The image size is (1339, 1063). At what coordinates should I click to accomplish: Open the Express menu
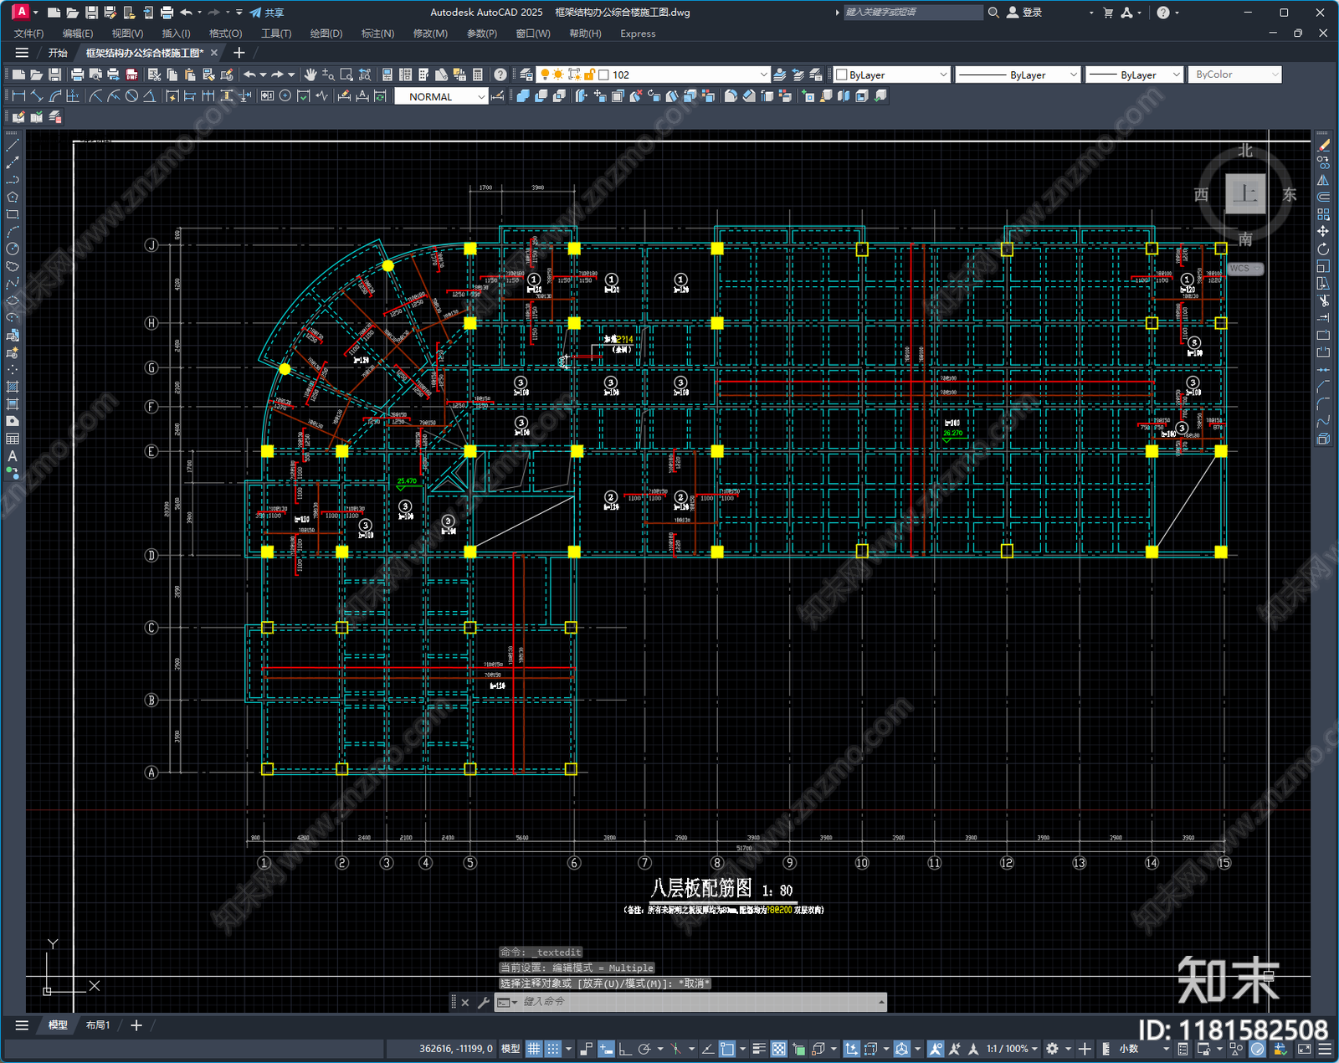point(638,33)
